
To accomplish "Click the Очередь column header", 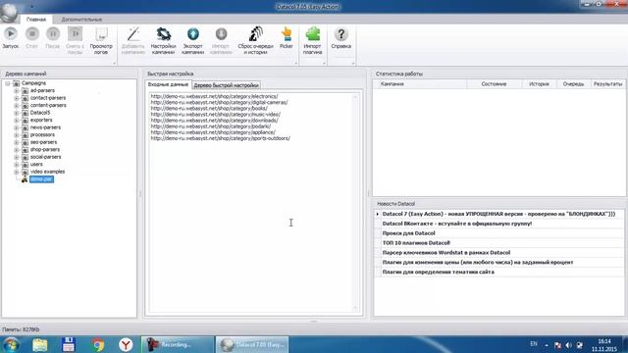I will pos(573,84).
